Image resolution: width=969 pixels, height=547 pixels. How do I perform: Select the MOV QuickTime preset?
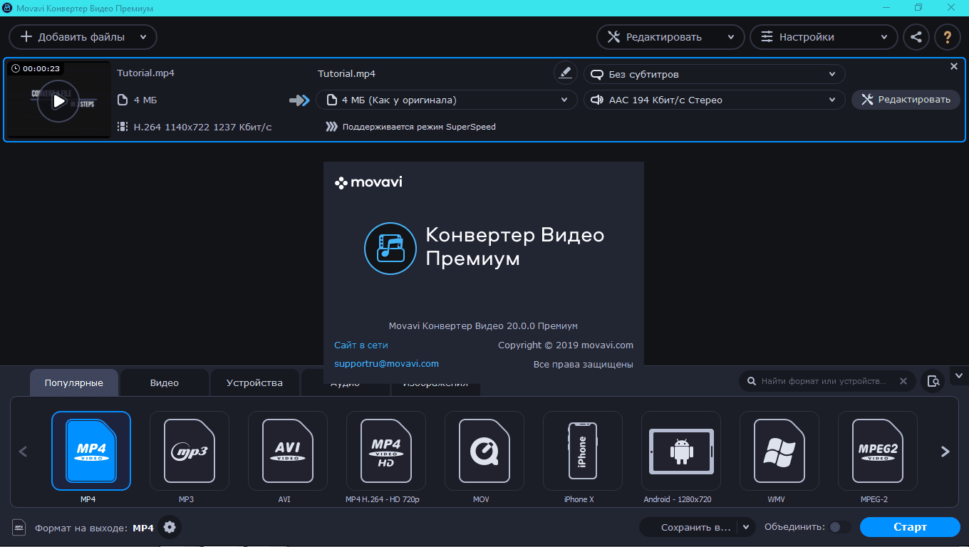point(484,451)
